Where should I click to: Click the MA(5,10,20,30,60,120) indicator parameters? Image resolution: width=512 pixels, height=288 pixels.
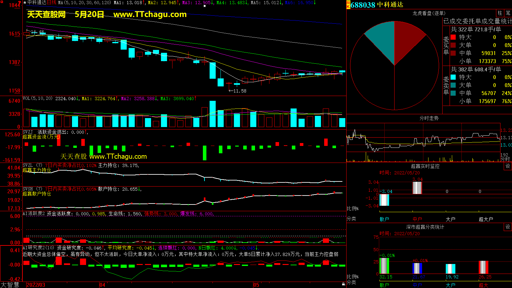[x=84, y=3]
